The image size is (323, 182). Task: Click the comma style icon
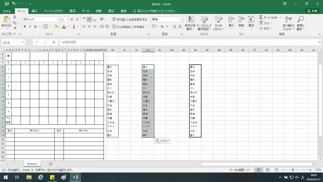click(x=167, y=27)
